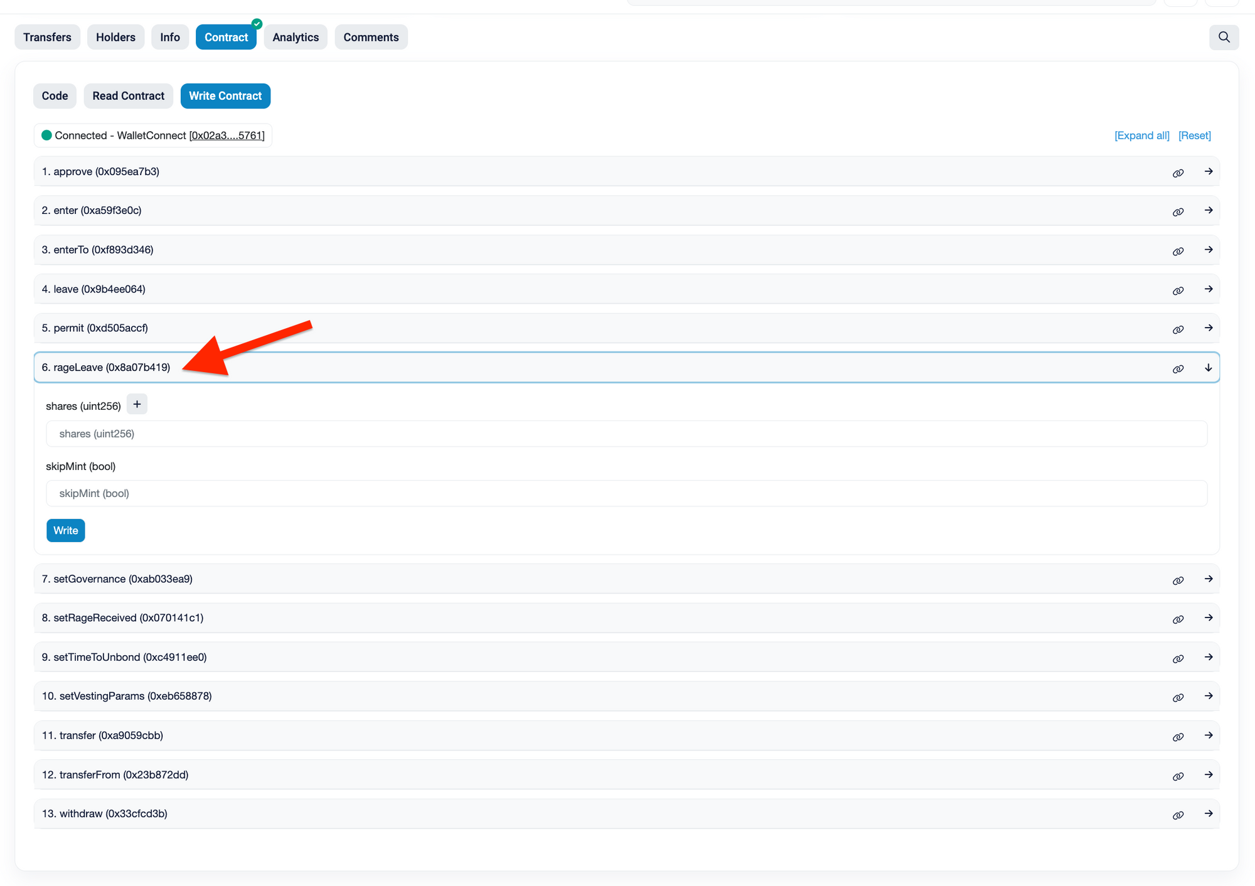Focus the skipMint (bool) input field
The width and height of the screenshot is (1255, 886).
coord(626,493)
